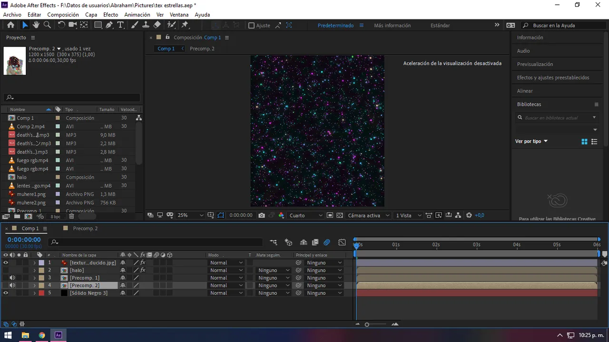This screenshot has height=342, width=609.
Task: Select the Hand tool
Action: click(x=36, y=25)
